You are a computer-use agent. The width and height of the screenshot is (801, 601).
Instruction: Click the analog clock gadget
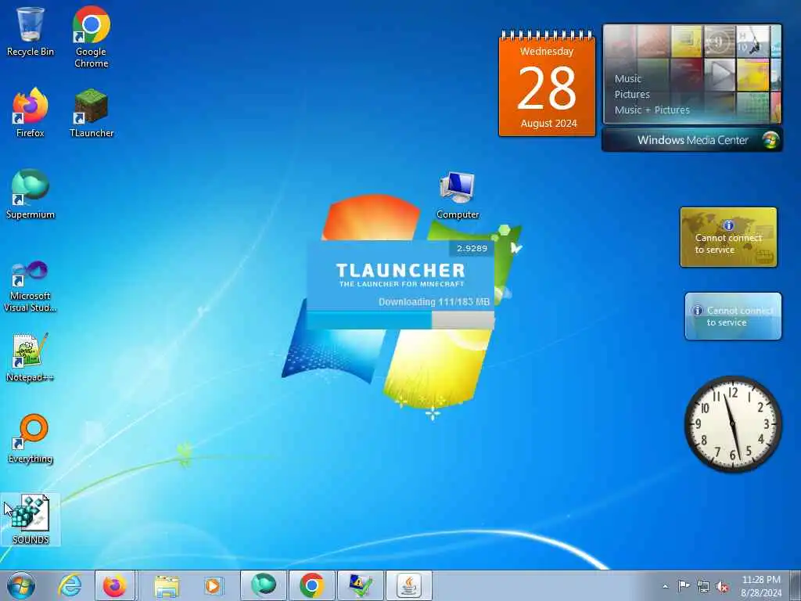[733, 424]
